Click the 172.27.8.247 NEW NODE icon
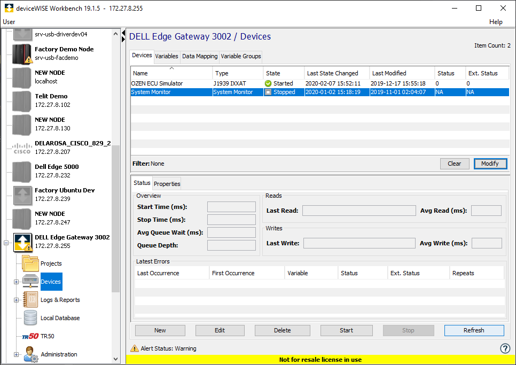The image size is (516, 365). pos(22,219)
